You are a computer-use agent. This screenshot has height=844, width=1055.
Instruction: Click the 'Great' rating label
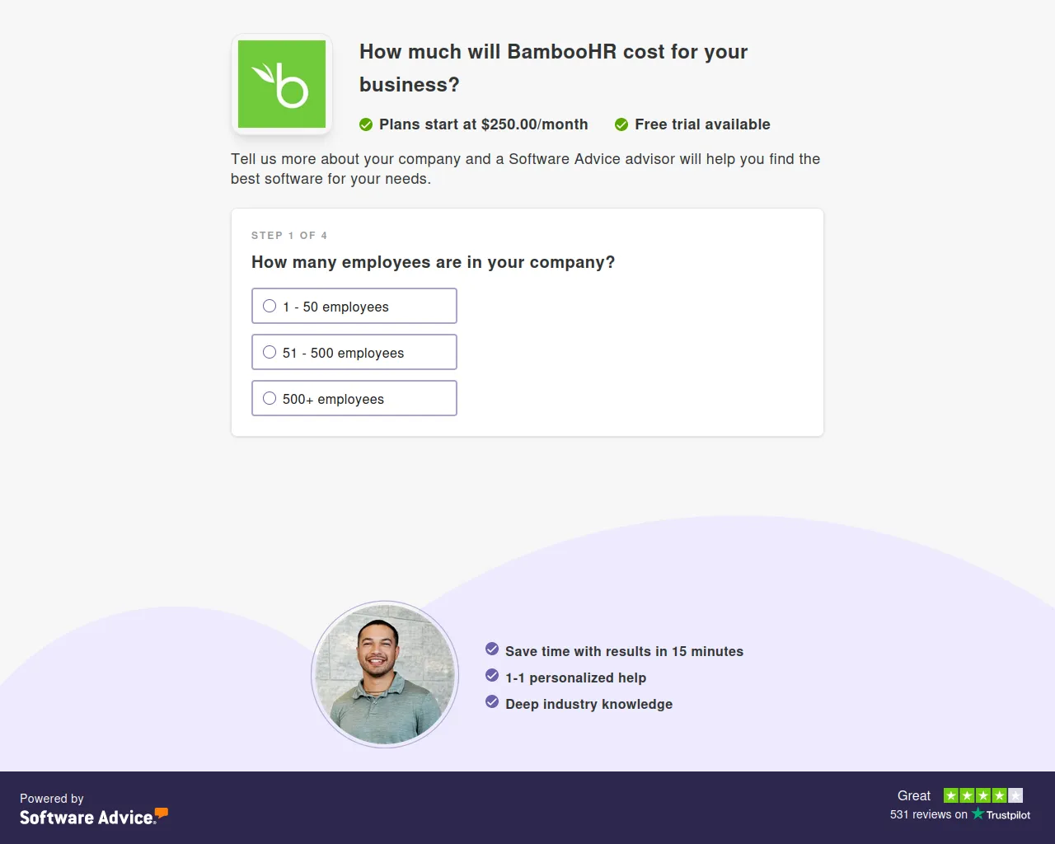pyautogui.click(x=914, y=795)
